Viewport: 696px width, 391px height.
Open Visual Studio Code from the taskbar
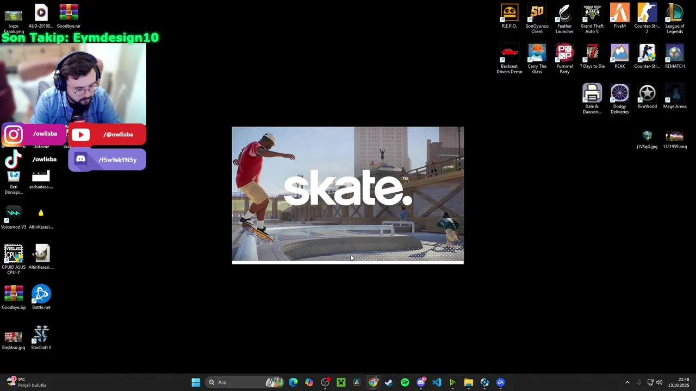437,382
